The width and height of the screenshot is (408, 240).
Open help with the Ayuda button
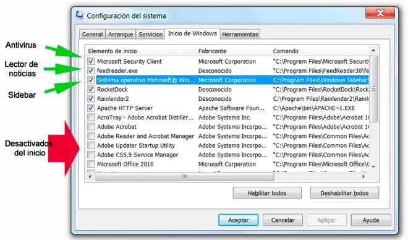pyautogui.click(x=371, y=220)
